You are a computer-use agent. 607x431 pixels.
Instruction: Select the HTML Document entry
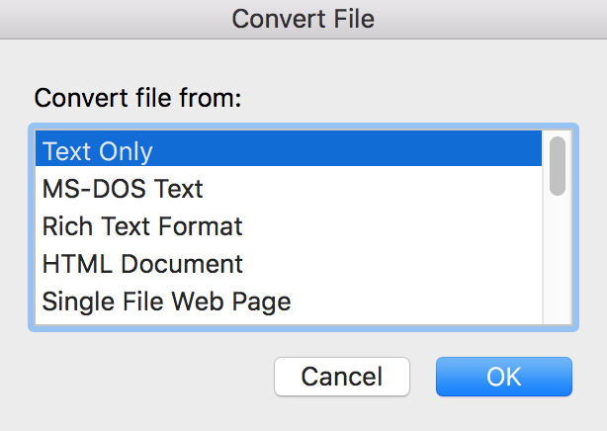point(142,263)
